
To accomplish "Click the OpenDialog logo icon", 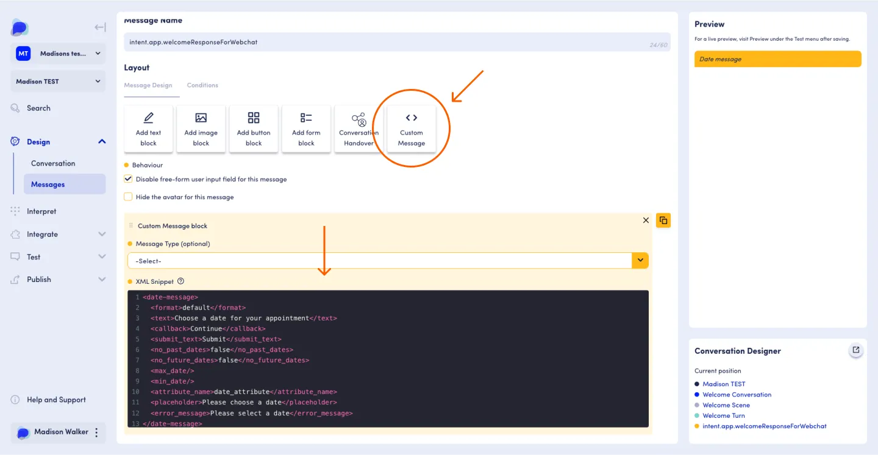I will click(x=20, y=27).
